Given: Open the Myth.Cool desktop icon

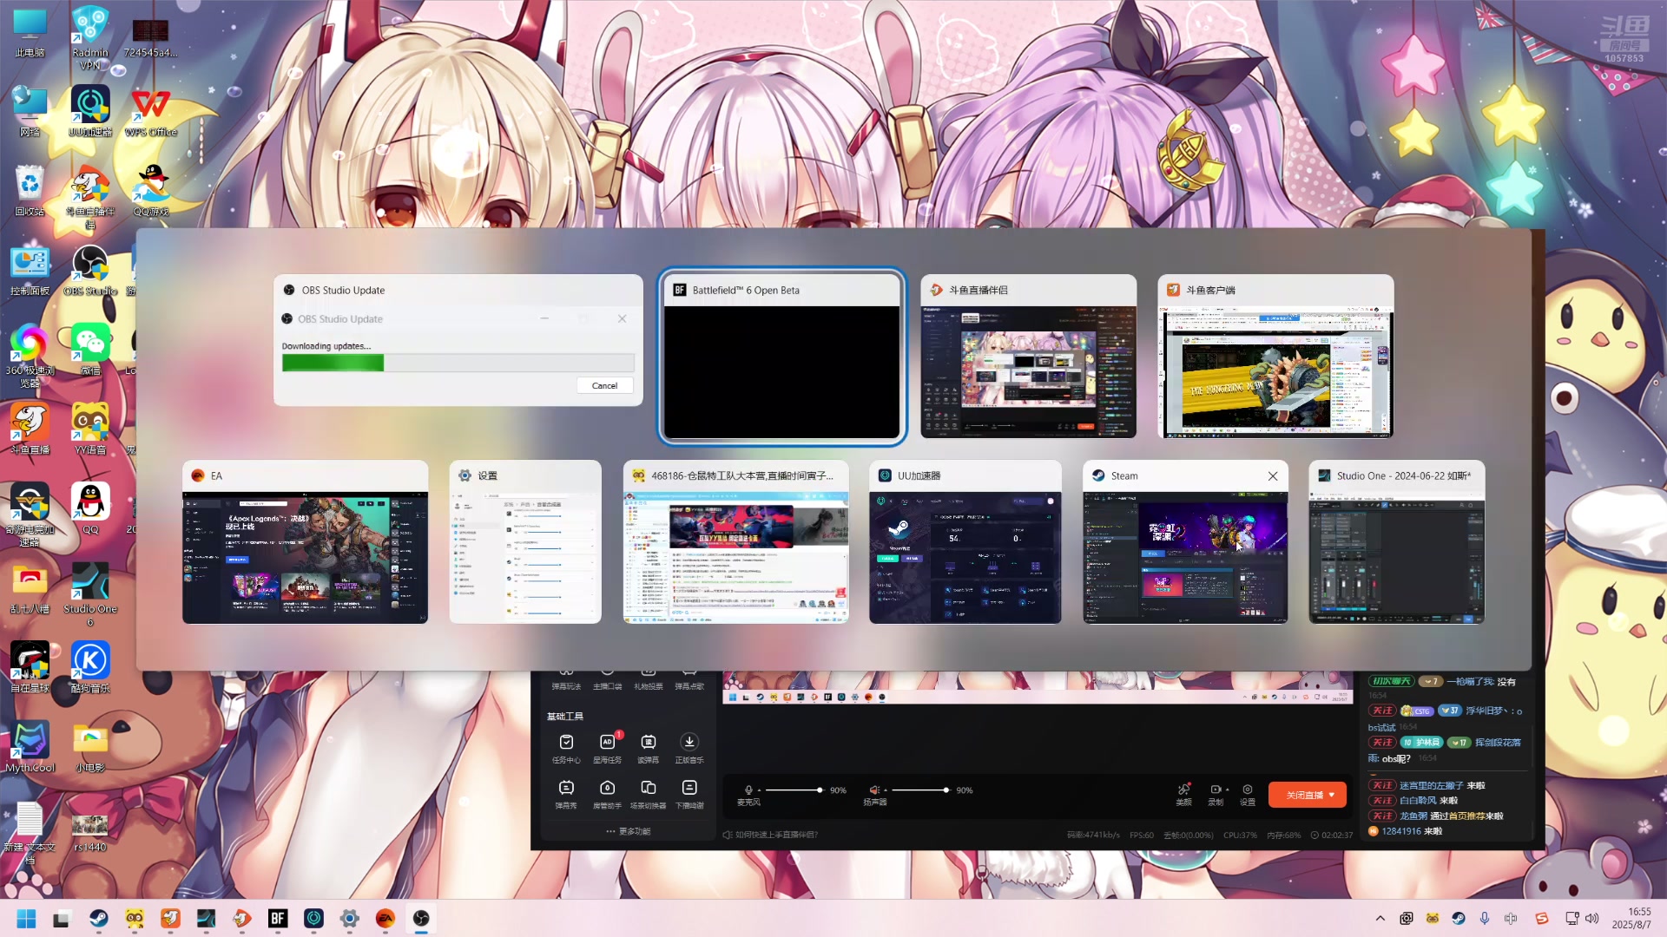Looking at the screenshot, I should point(30,747).
